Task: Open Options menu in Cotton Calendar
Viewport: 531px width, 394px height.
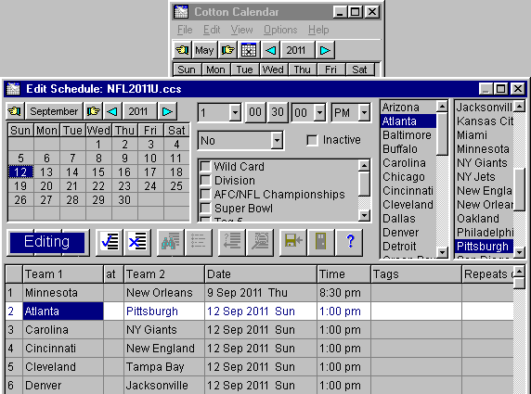Action: click(280, 30)
